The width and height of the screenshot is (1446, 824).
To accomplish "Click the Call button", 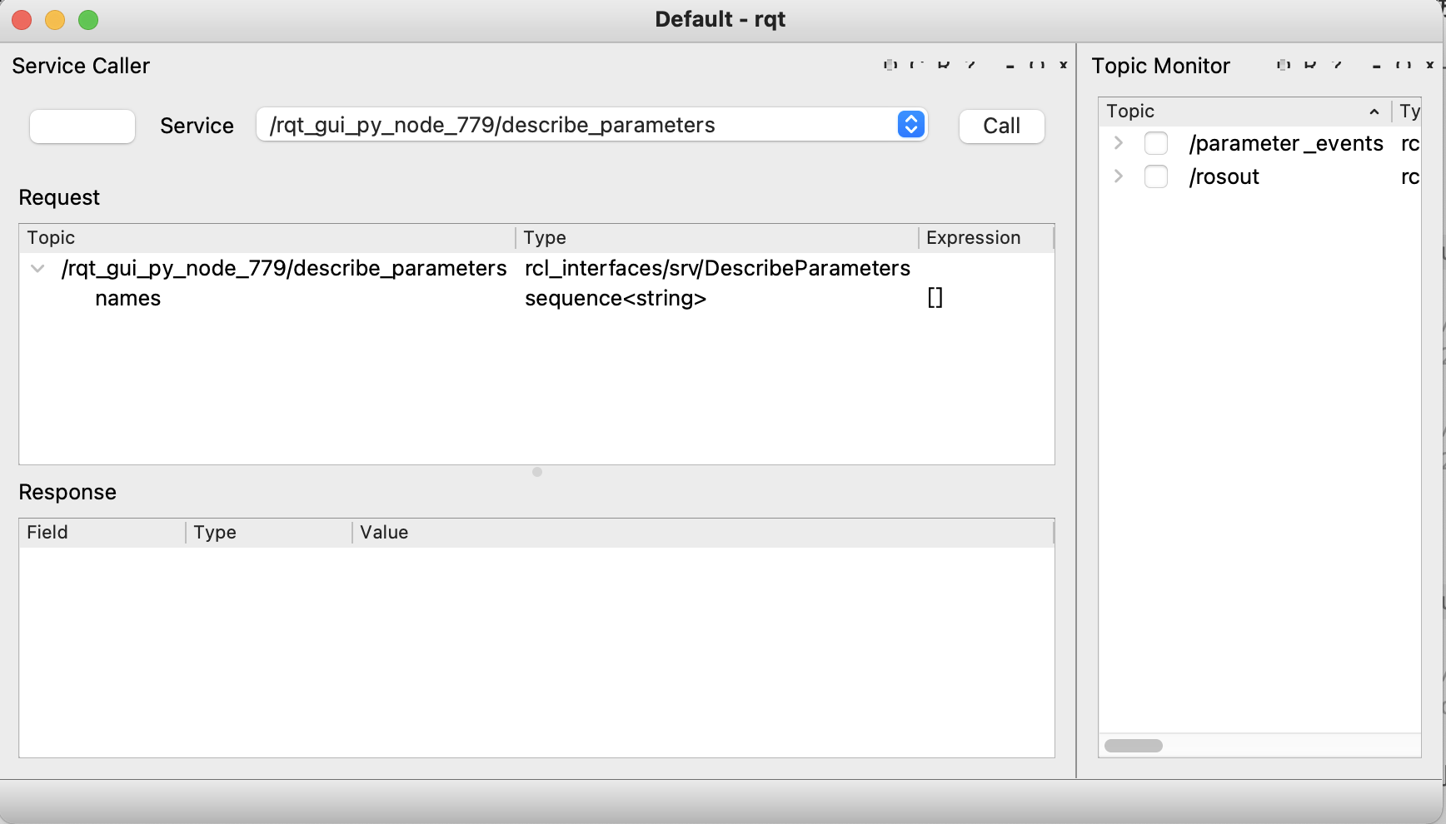I will [1002, 126].
